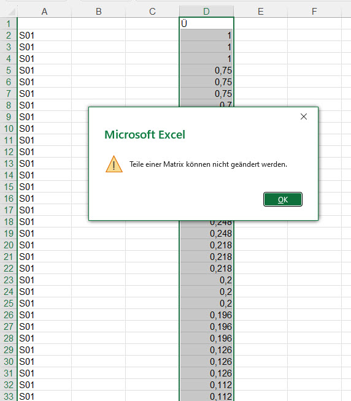Click the row 33 header
Viewport: 351px width, 401px height.
pyautogui.click(x=9, y=396)
